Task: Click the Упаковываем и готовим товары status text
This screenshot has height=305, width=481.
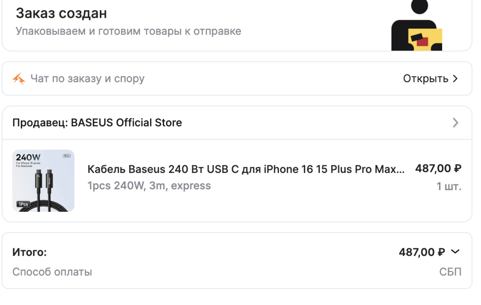Action: [x=128, y=31]
